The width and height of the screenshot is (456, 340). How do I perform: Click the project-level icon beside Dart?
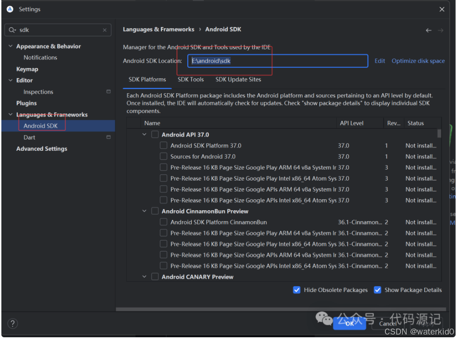coord(109,138)
